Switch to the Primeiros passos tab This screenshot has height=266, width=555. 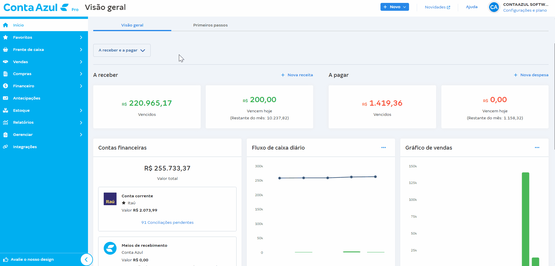(x=210, y=25)
